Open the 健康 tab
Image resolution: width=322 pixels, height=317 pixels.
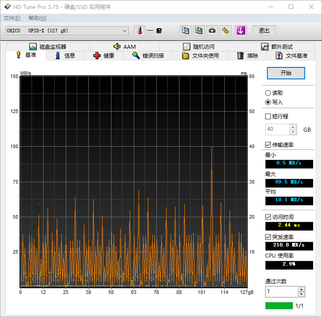coord(103,55)
